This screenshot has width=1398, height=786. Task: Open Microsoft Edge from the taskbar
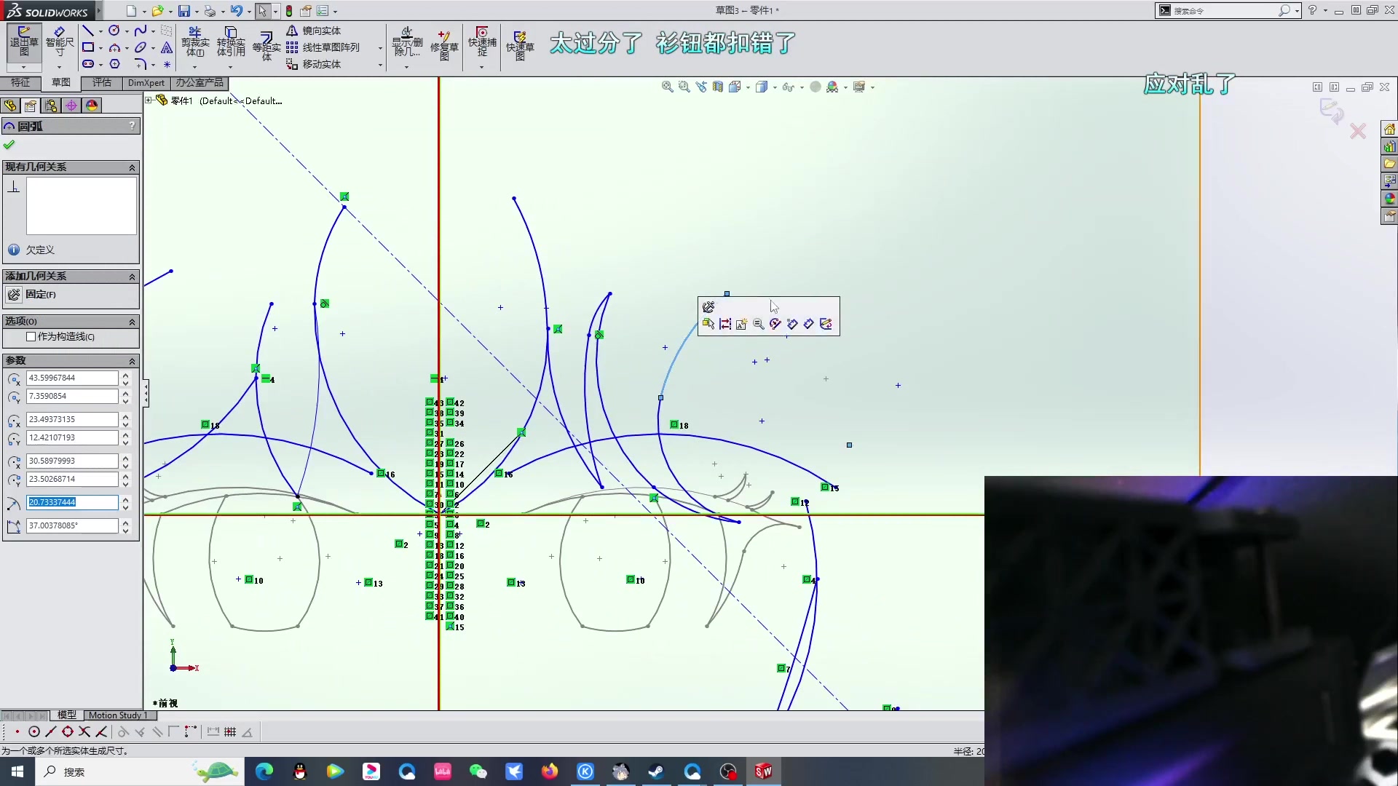pos(264,771)
